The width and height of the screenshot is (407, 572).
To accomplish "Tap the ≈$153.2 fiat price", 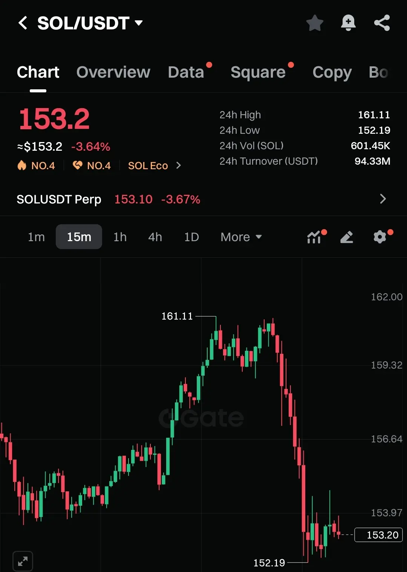I will (x=40, y=147).
